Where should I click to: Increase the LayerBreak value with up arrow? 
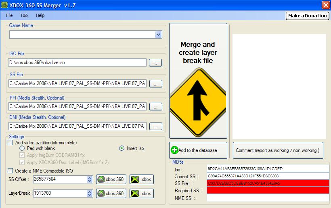90,192
